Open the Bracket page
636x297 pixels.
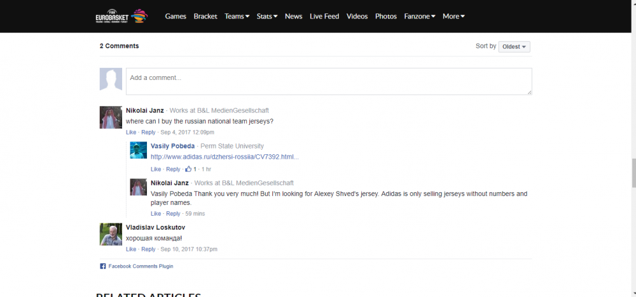click(x=205, y=16)
